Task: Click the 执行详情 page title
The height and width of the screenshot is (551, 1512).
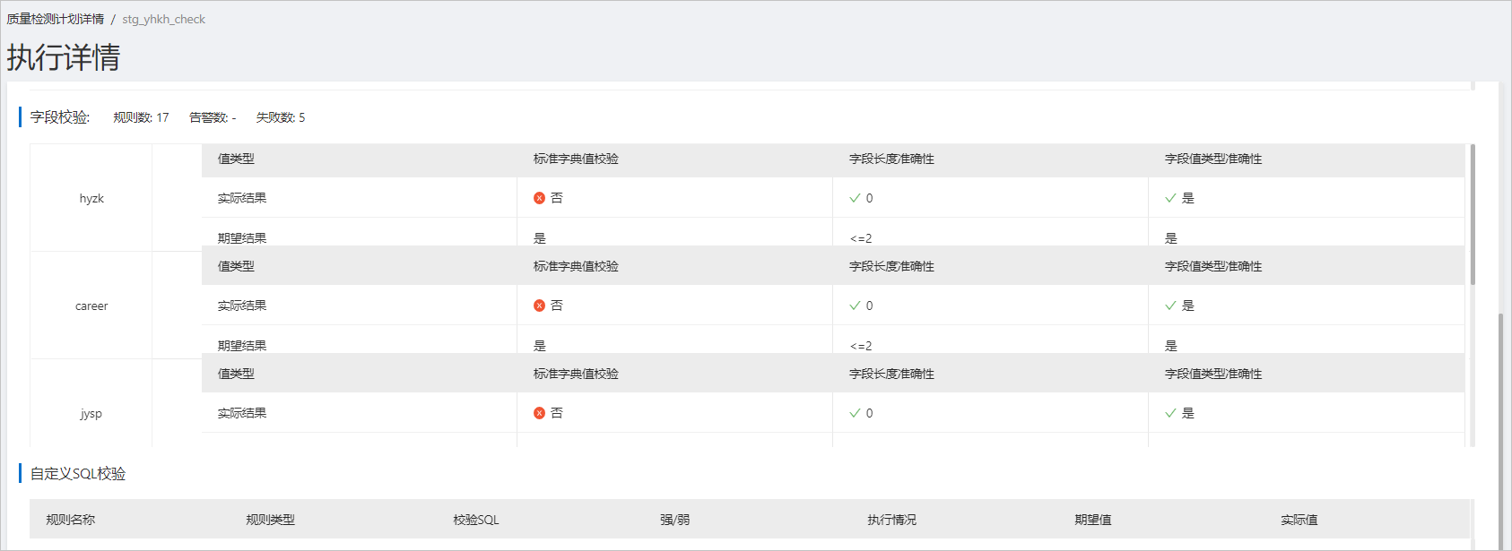Action: [64, 57]
